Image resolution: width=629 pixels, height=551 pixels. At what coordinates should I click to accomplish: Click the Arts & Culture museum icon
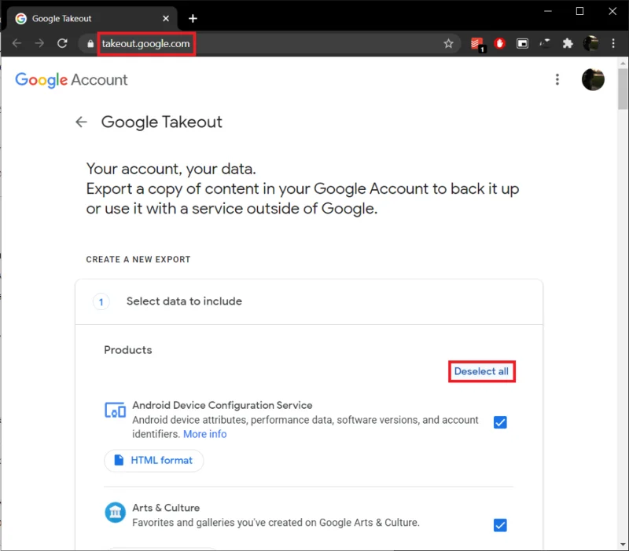point(115,513)
